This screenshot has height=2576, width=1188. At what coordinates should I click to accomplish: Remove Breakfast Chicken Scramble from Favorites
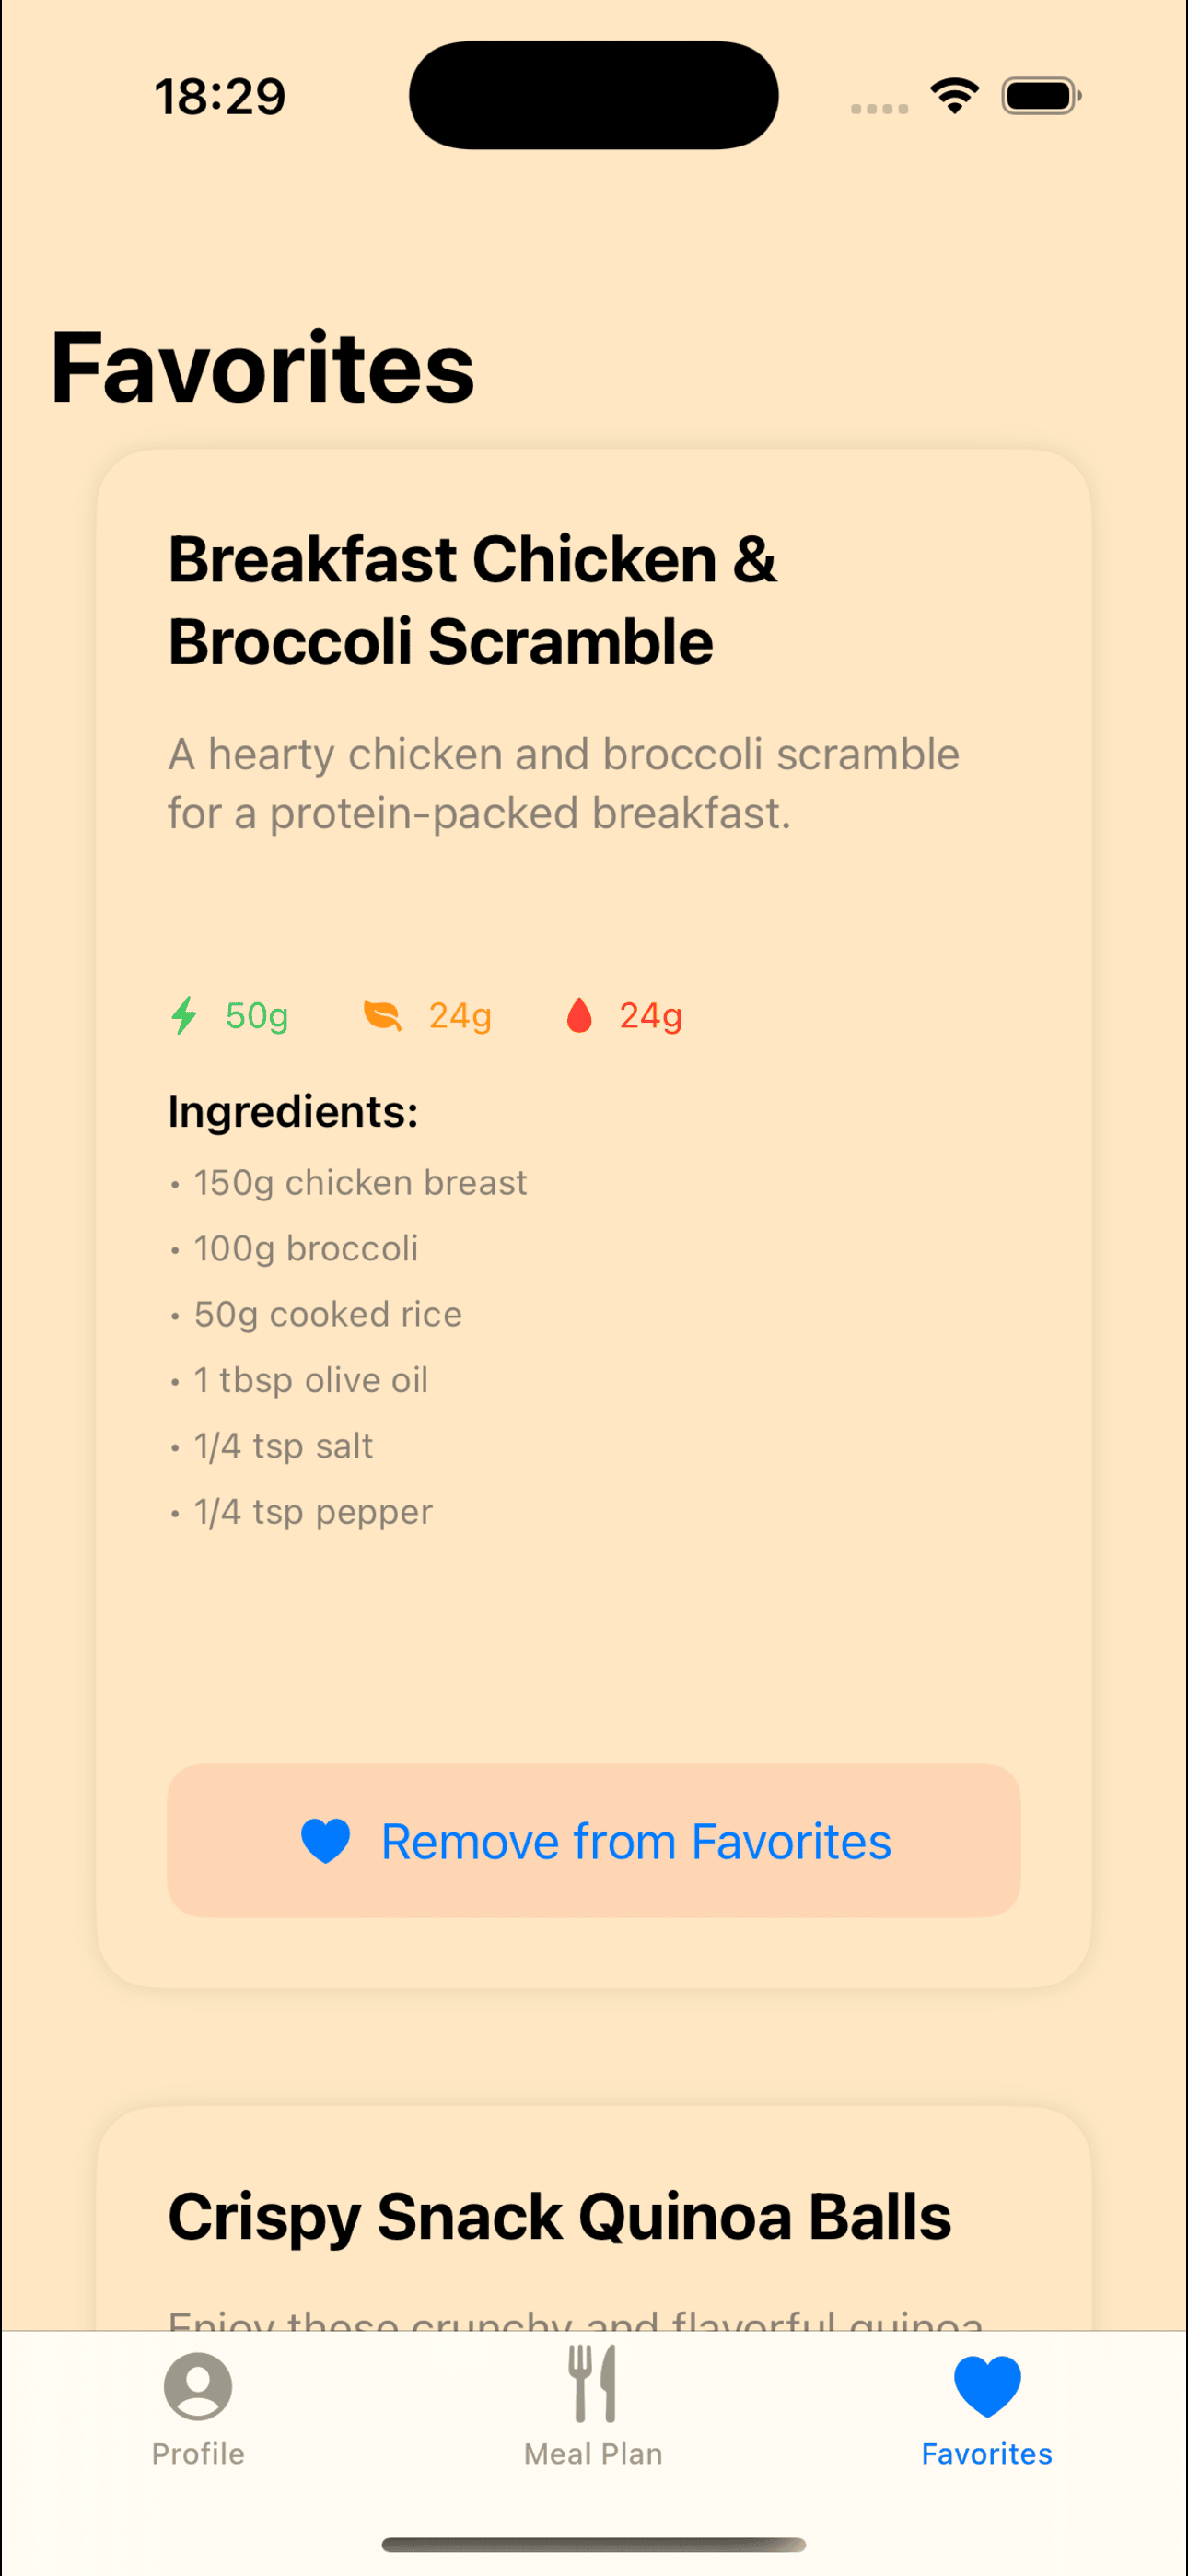594,1841
